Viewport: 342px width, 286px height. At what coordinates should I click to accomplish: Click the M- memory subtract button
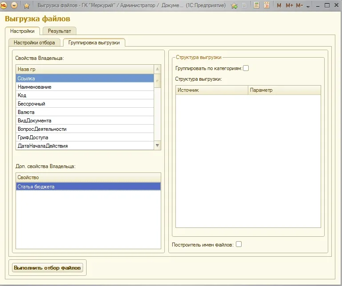tap(299, 5)
